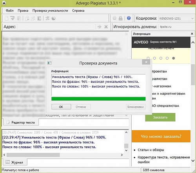Click the Игнорировать домены field with tipsite.ru
Screen dimensions: 196x173
point(176,27)
